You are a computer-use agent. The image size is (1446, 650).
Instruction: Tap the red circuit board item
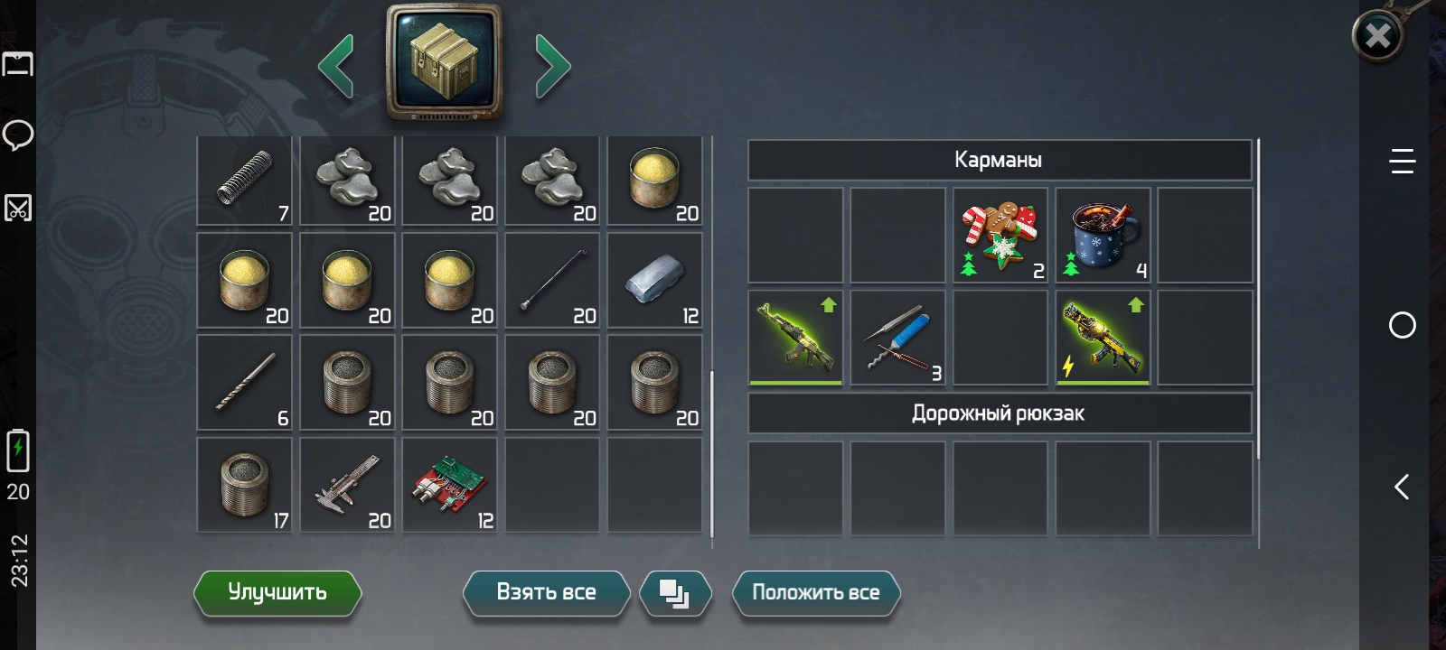450,486
